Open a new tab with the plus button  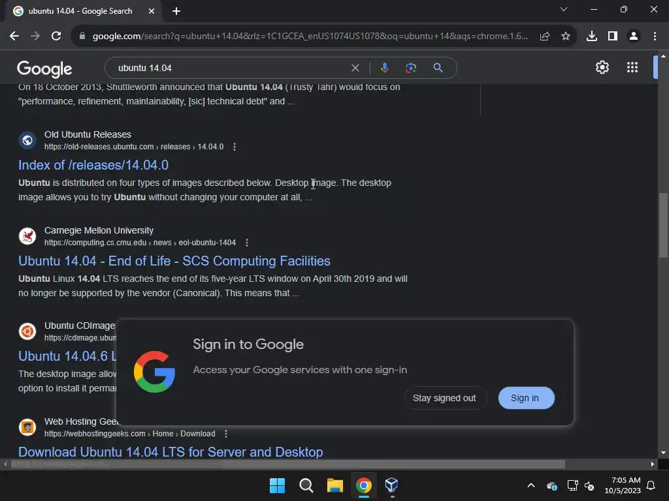point(176,11)
